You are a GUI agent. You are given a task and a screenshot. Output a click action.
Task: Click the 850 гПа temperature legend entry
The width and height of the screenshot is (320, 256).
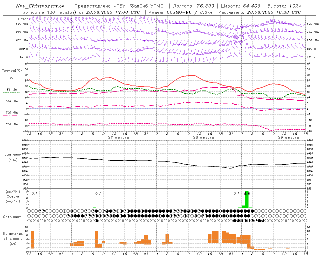tap(11, 102)
